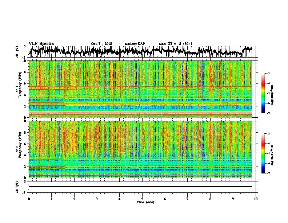Click time axis tick label '3'
The height and width of the screenshot is (223, 288).
97,199
